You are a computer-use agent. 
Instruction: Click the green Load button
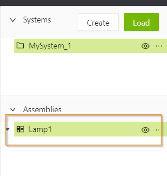141,22
